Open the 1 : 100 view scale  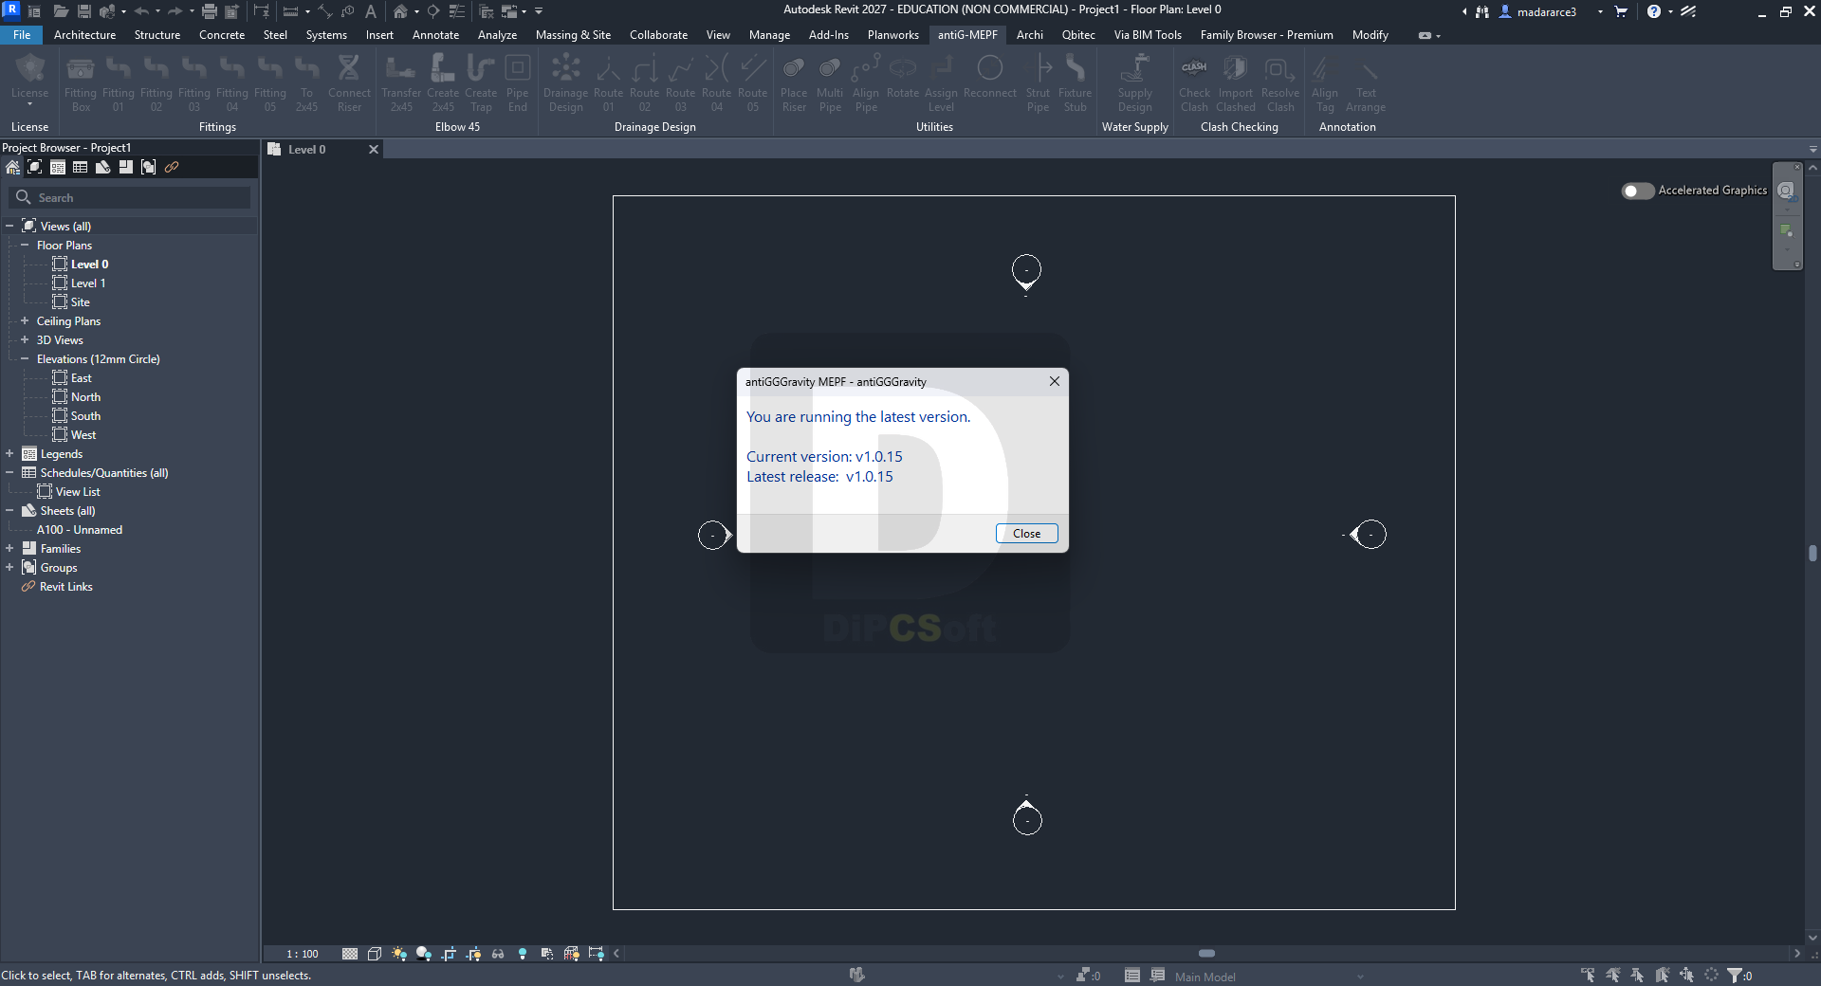303,954
